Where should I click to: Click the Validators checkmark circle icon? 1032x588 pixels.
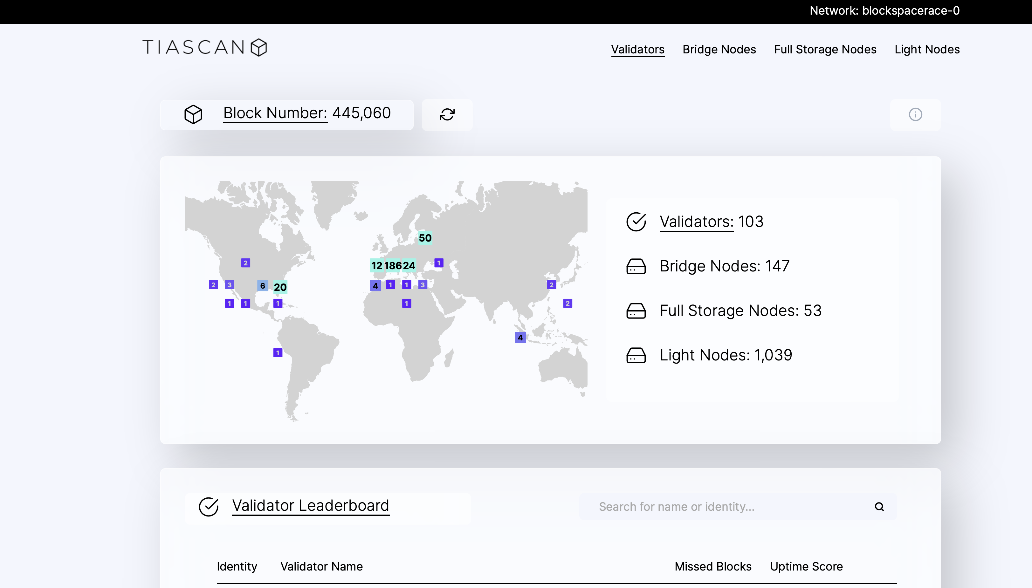point(636,222)
